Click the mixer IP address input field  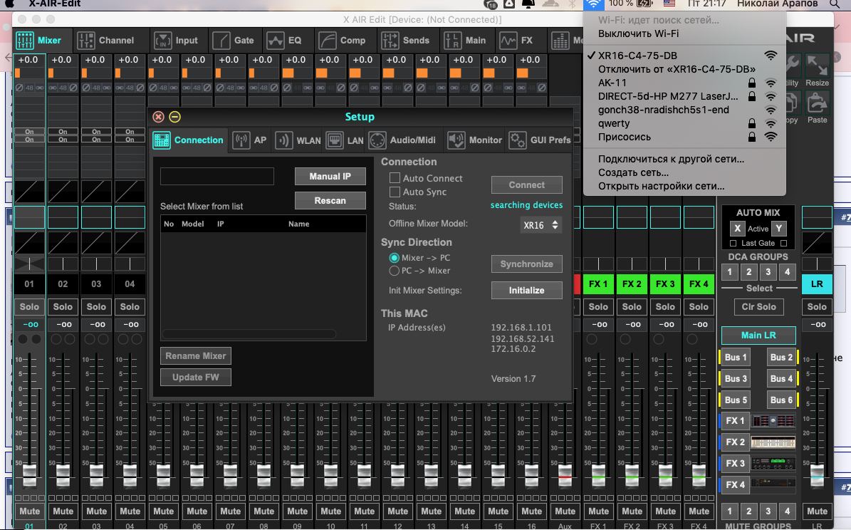coord(216,176)
